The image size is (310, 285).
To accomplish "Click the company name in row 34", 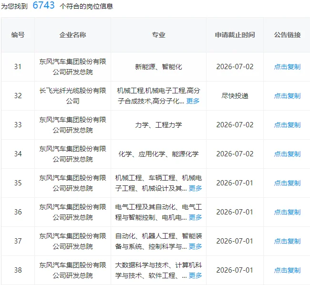I will tap(73, 154).
